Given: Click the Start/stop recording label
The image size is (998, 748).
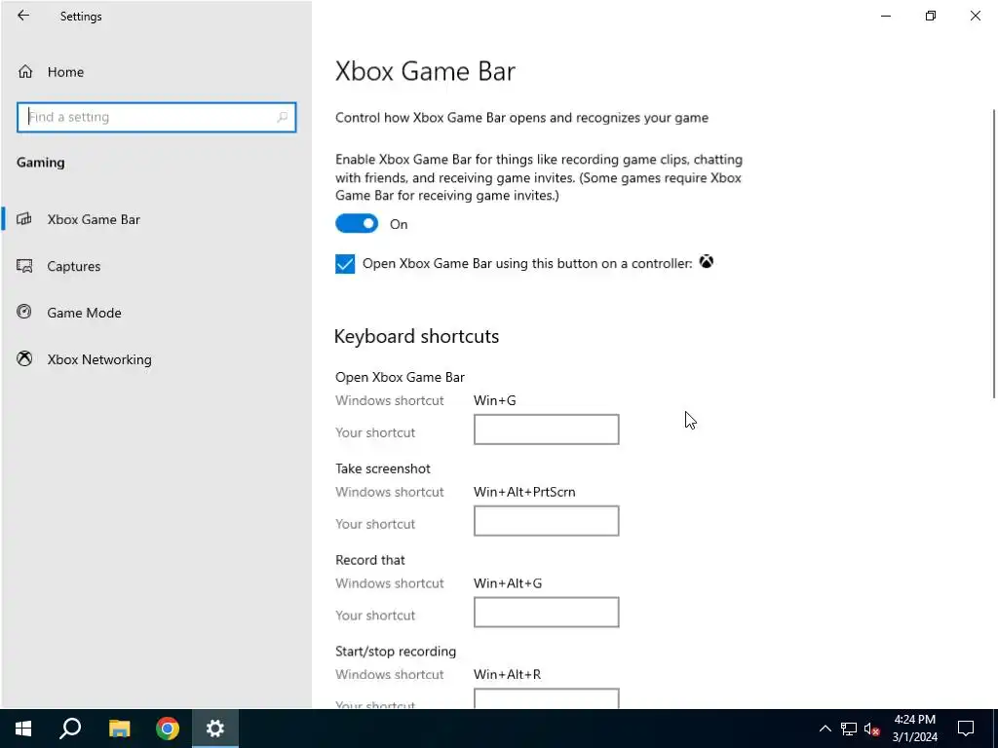Looking at the screenshot, I should click(396, 652).
